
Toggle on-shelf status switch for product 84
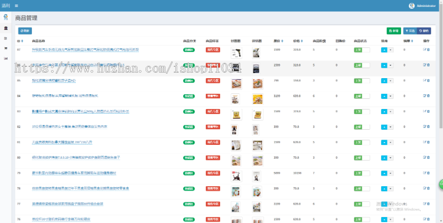(362, 96)
